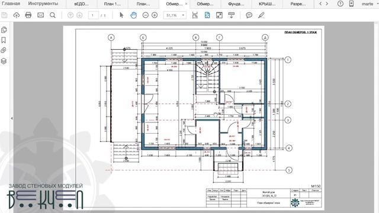Open the search text tool
The width and height of the screenshot is (379, 213).
53,15
